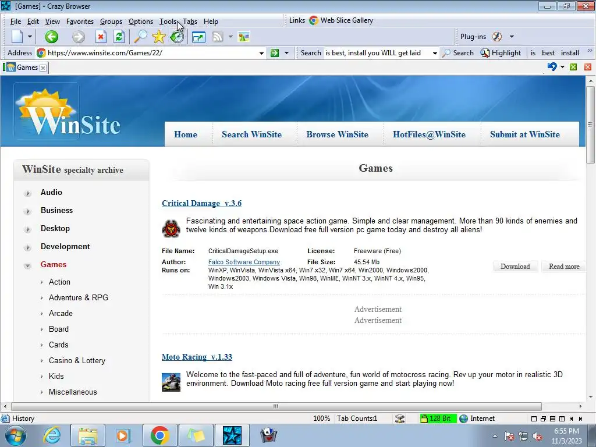This screenshot has width=596, height=447.
Task: Click the Critical Damage game icon
Action: (x=171, y=228)
